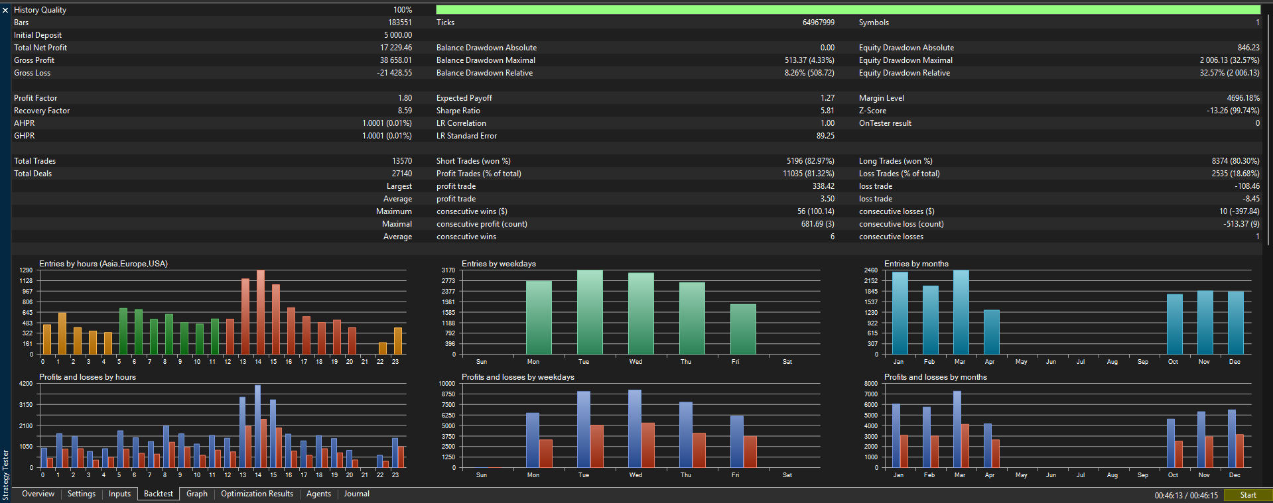Open the Overview tab
Image resolution: width=1273 pixels, height=503 pixels.
point(38,494)
